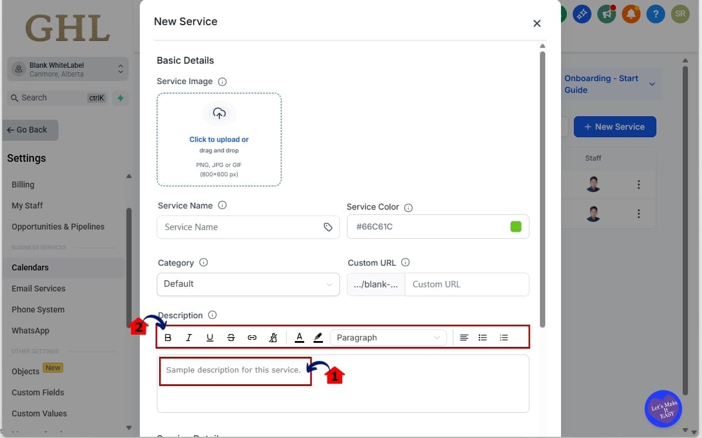Click the New Service button

point(615,127)
